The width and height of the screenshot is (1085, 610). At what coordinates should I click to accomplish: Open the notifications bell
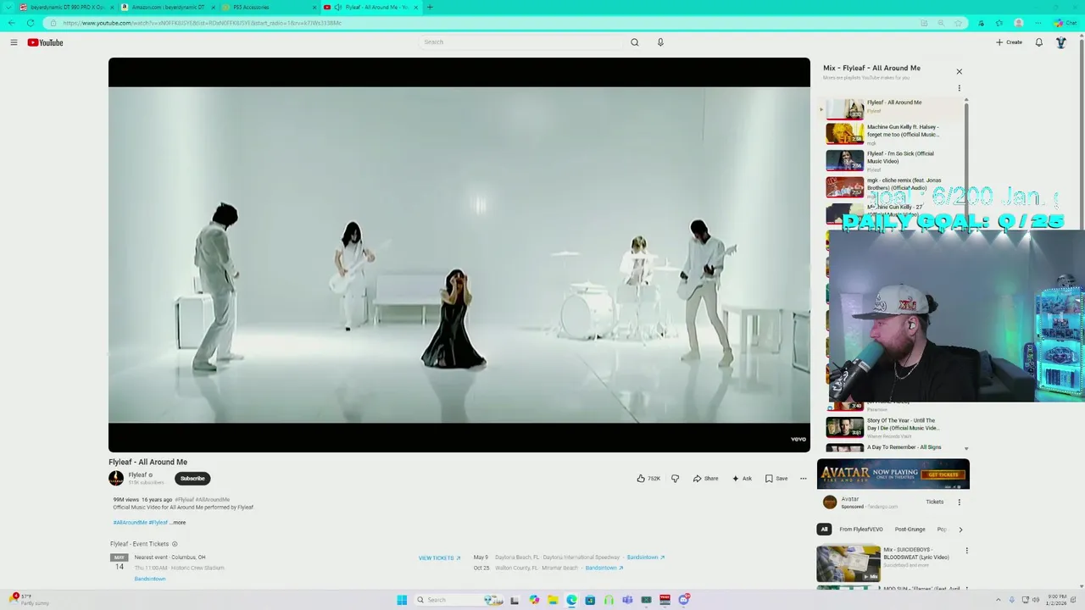coord(1038,42)
